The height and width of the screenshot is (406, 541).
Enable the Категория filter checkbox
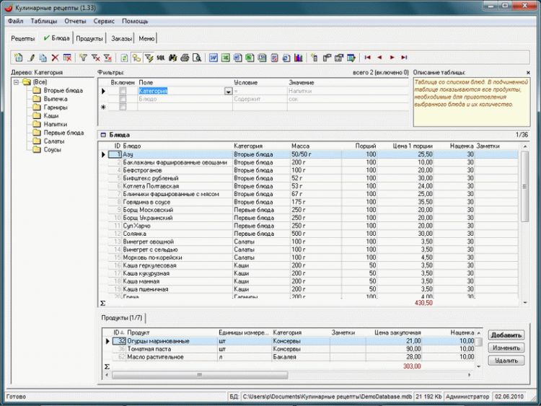[123, 91]
